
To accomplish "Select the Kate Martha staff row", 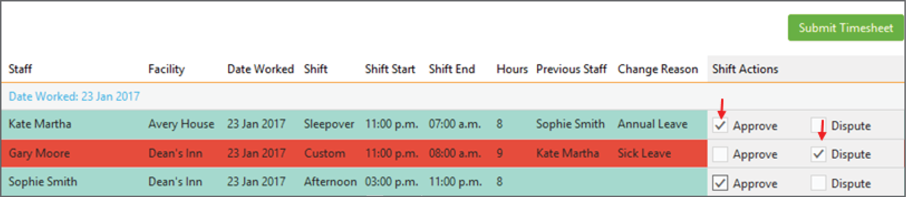I will [x=354, y=125].
